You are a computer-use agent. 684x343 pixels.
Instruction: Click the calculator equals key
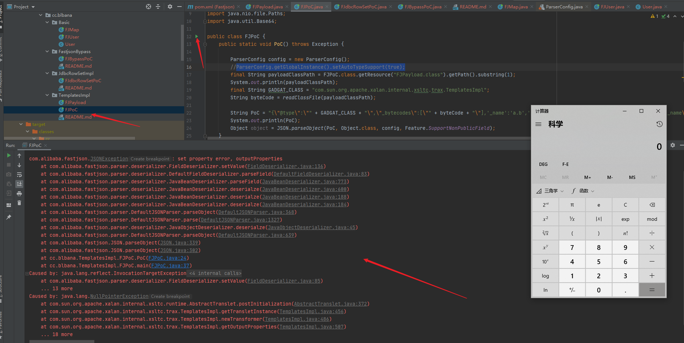click(x=652, y=290)
